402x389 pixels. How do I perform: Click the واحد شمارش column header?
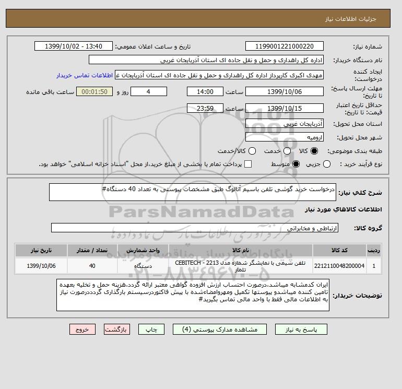coord(143,250)
